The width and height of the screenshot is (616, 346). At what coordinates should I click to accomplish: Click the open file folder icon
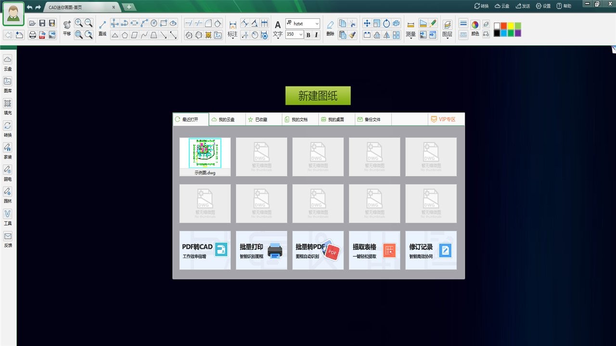(32, 23)
